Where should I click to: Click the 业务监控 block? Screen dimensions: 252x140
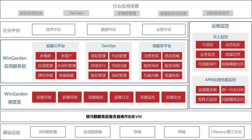click(207, 55)
